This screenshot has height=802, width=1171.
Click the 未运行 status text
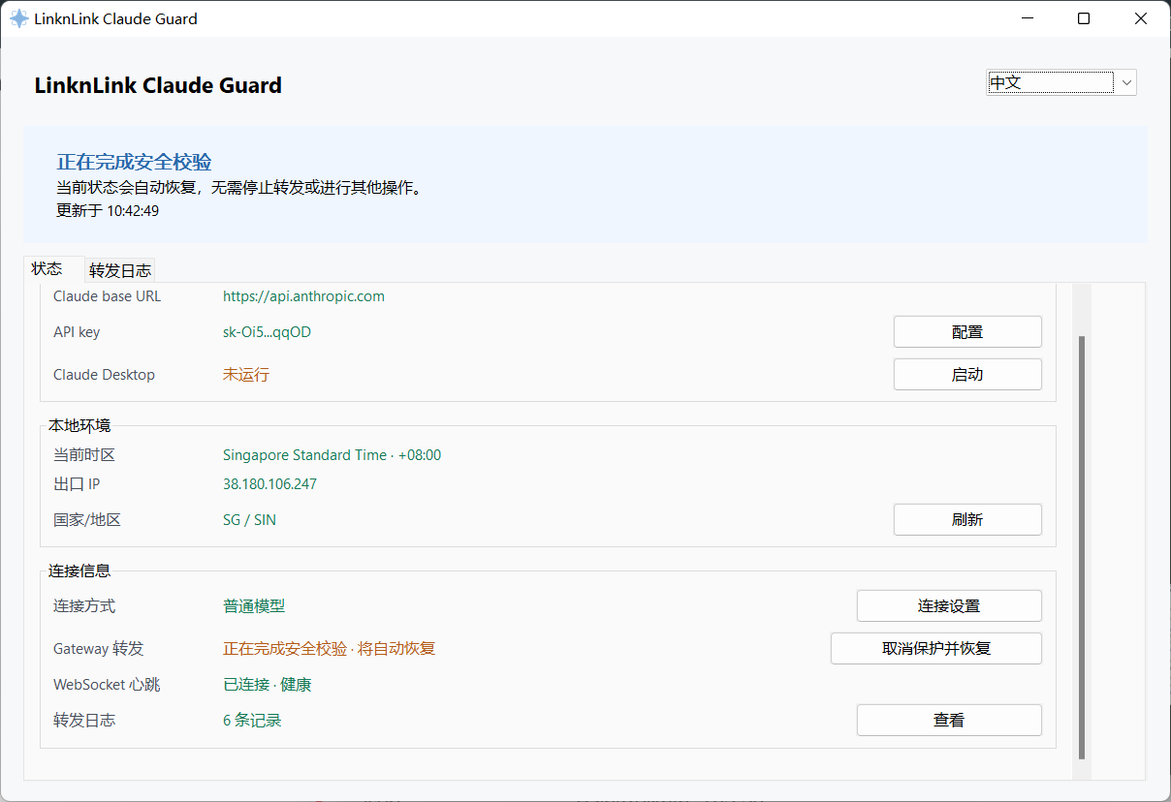coord(246,375)
